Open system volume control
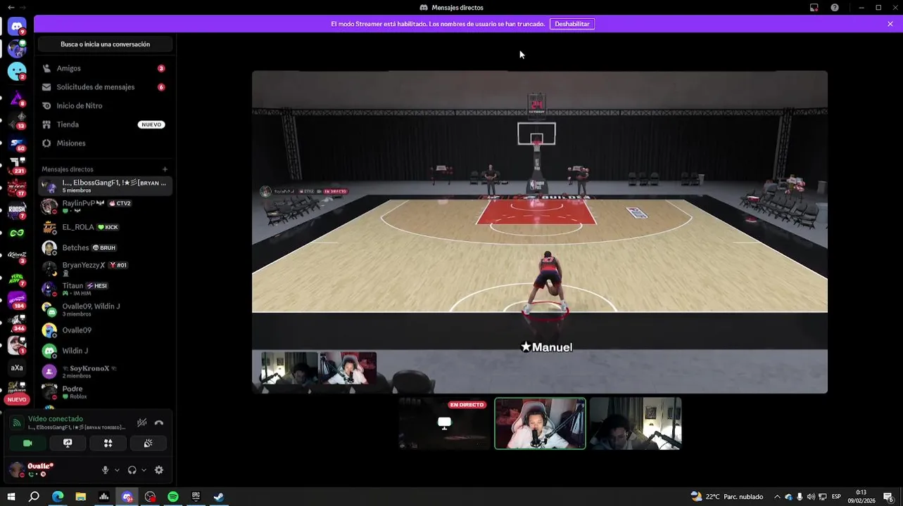This screenshot has width=903, height=506. 811,497
